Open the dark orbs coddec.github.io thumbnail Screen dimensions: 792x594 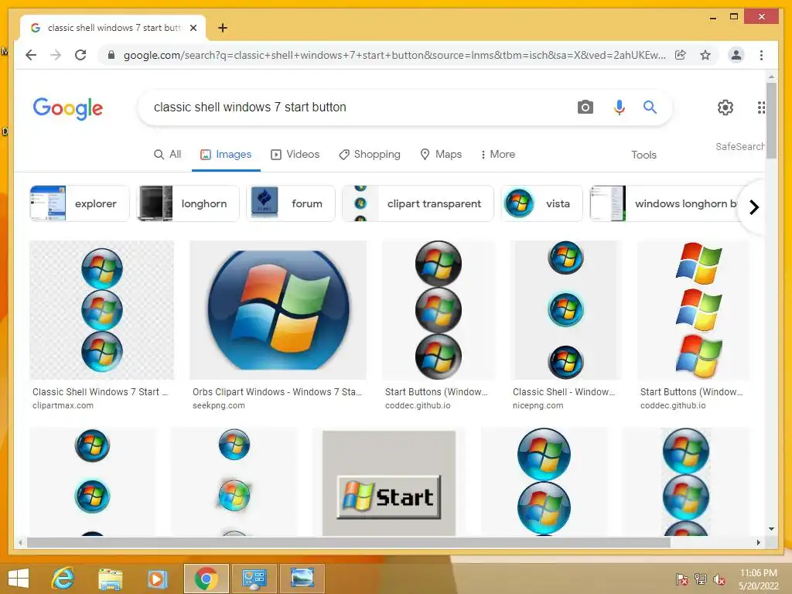(x=439, y=310)
